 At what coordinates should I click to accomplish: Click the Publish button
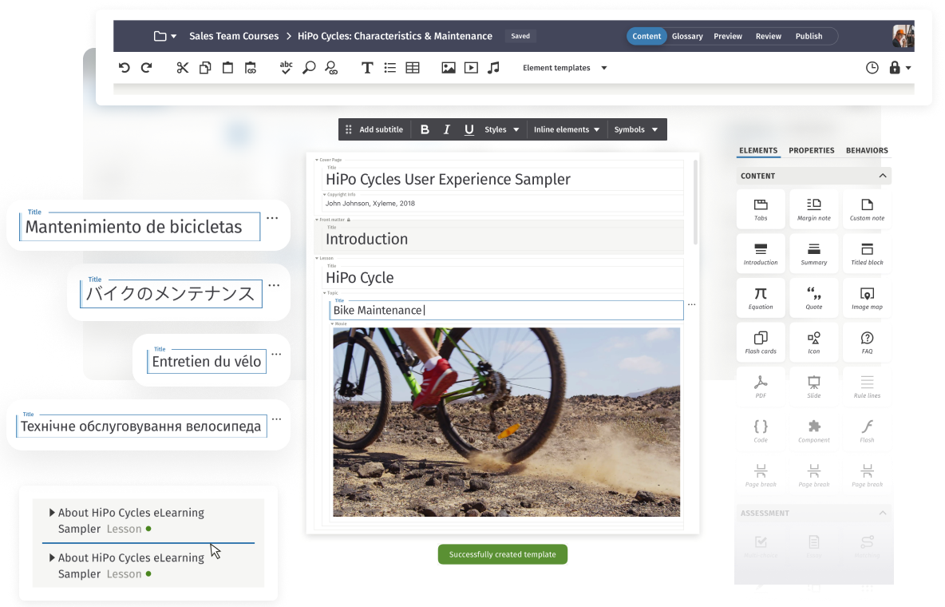[809, 36]
